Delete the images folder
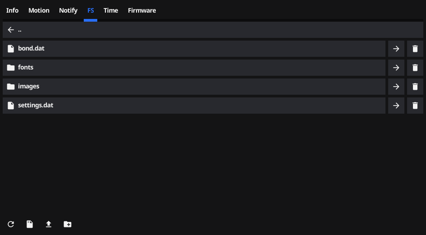426x235 pixels. (x=415, y=87)
